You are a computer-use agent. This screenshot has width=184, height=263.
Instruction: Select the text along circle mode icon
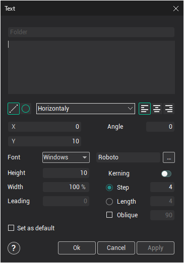26,109
